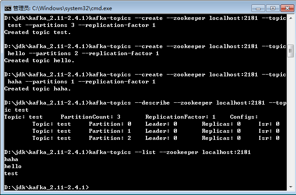Click the "Created topic test." output line
Image resolution: width=296 pixels, height=195 pixels.
tap(37, 32)
